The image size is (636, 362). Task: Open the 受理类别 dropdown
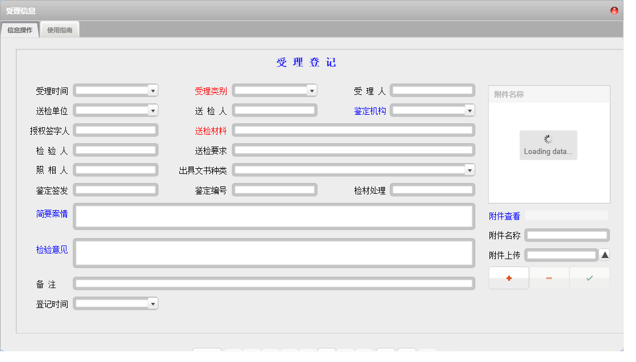[x=311, y=90]
